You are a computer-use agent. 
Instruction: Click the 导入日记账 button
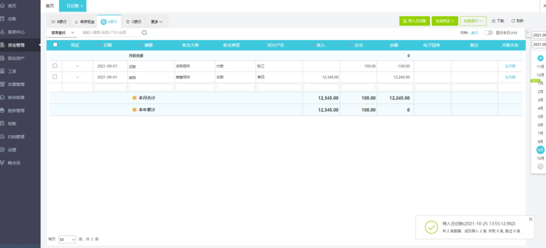click(414, 21)
